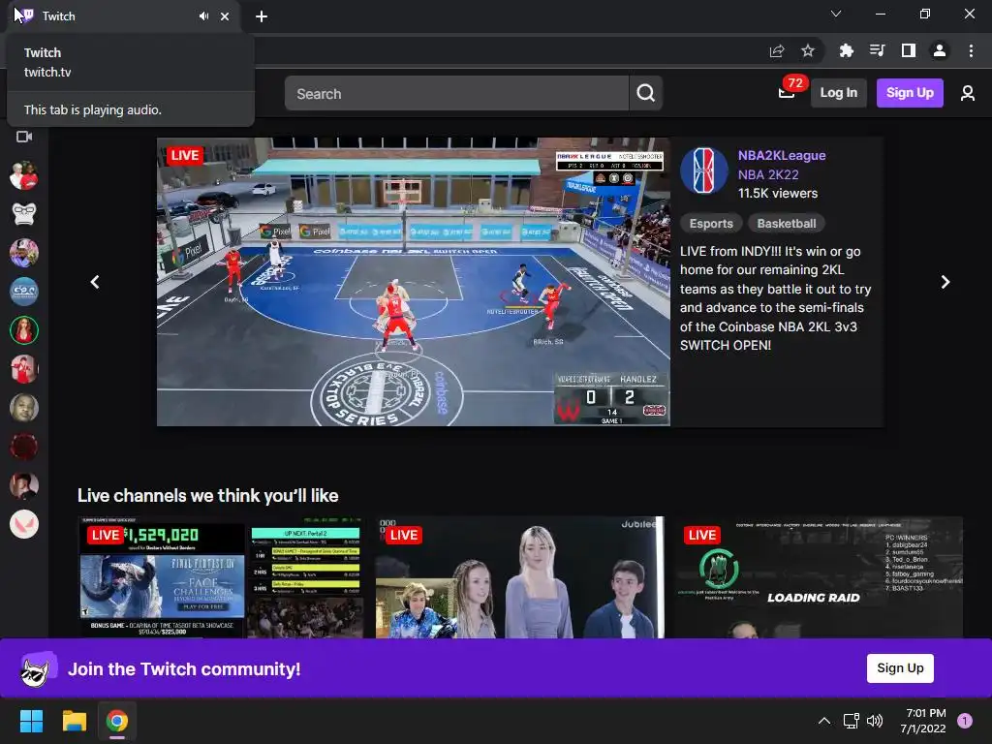Open the NBA2KLeague channel link
Screen dimensions: 992x744
782,156
